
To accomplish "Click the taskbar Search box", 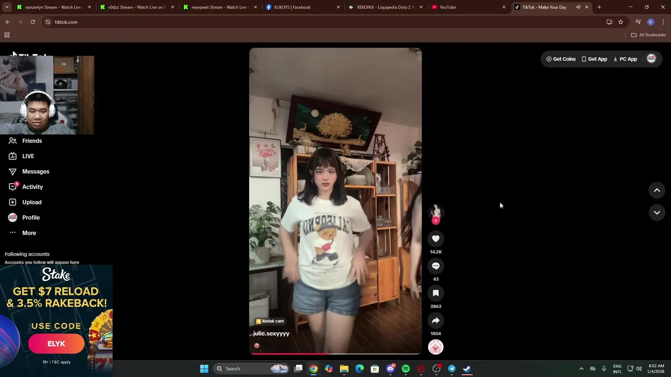I will [x=252, y=369].
